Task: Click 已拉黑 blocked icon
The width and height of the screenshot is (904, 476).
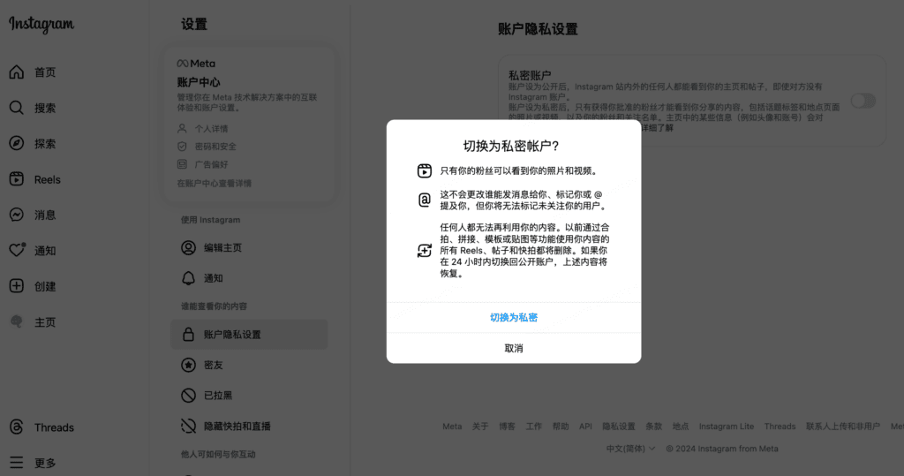Action: [189, 396]
